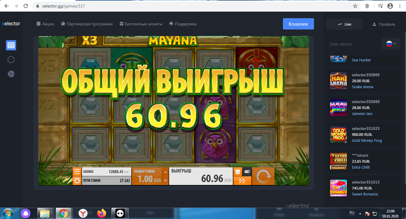Open the Sweet Bonanza game link
This screenshot has height=219, width=406.
coord(365,194)
